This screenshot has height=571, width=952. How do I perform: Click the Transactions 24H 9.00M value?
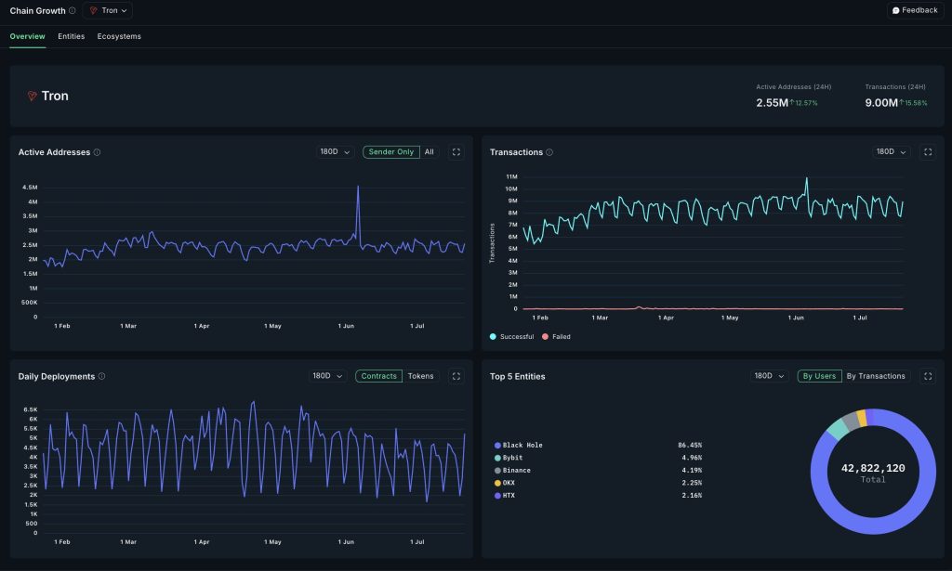(881, 103)
